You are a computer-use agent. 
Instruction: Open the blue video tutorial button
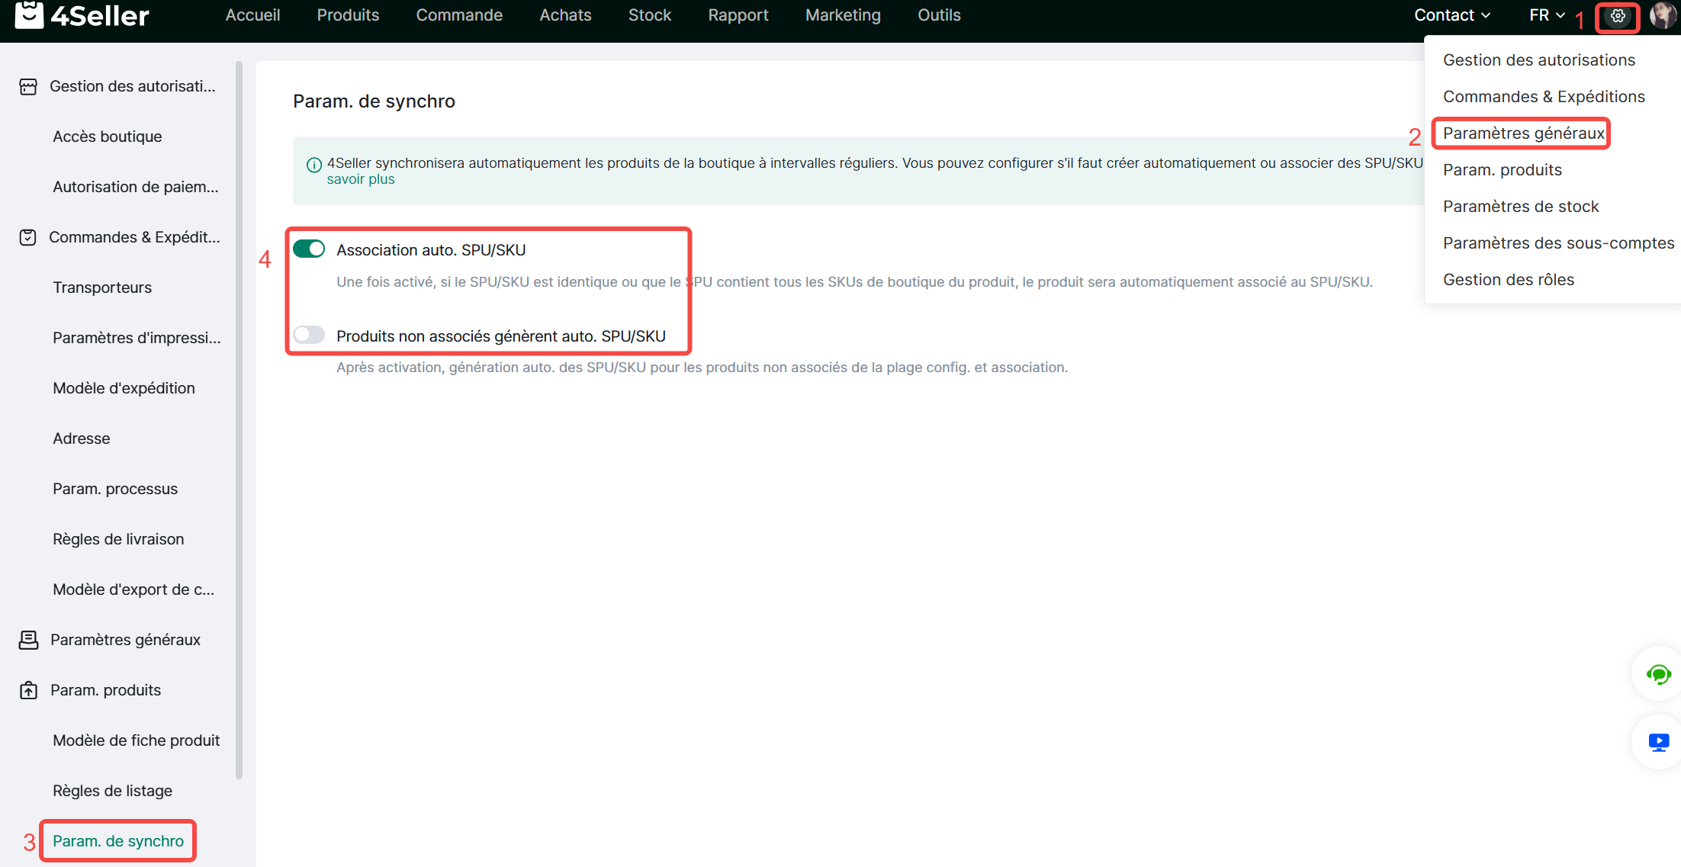click(1658, 742)
